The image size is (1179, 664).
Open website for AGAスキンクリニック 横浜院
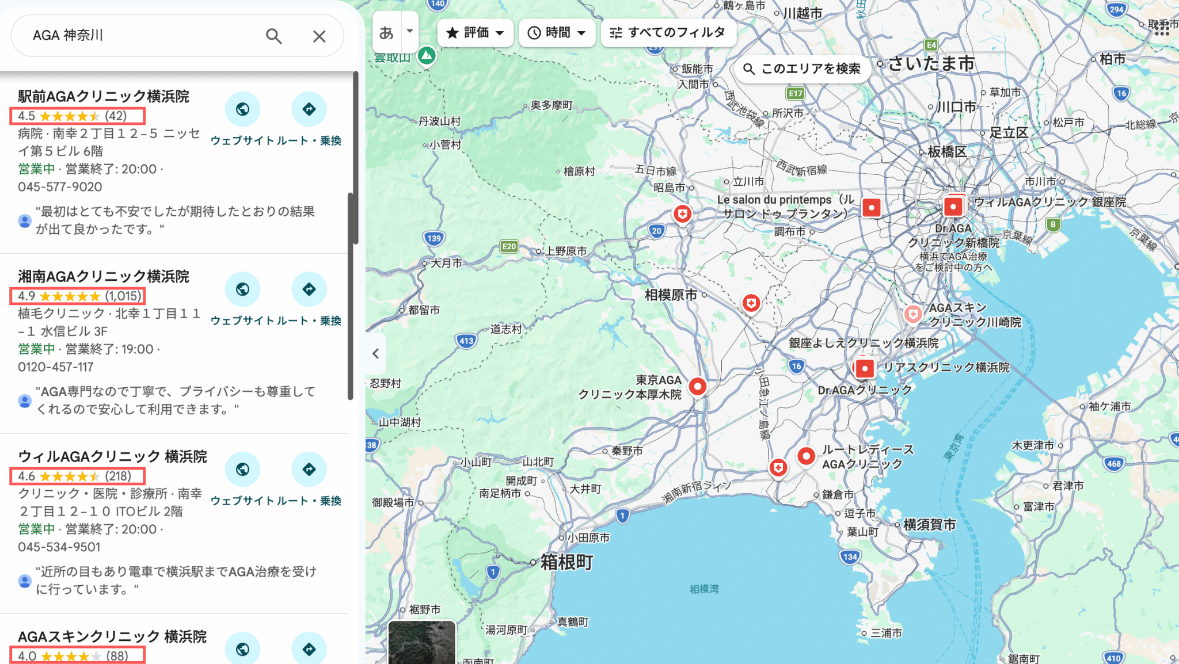[242, 648]
